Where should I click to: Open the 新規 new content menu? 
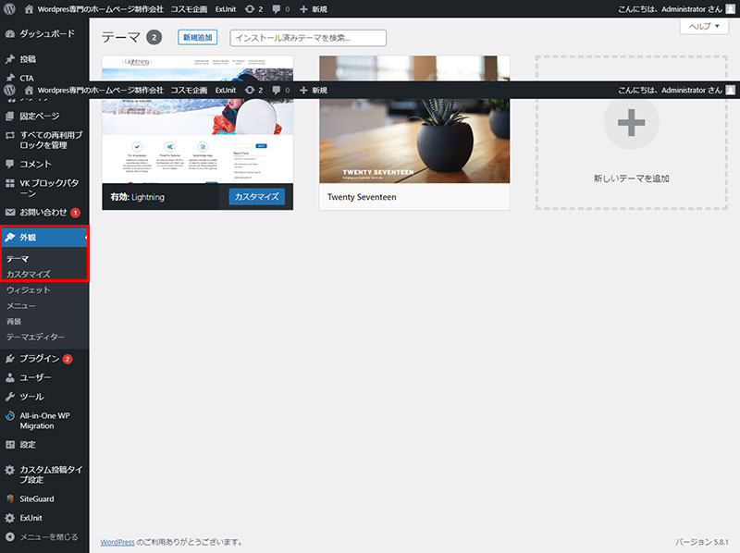313,8
